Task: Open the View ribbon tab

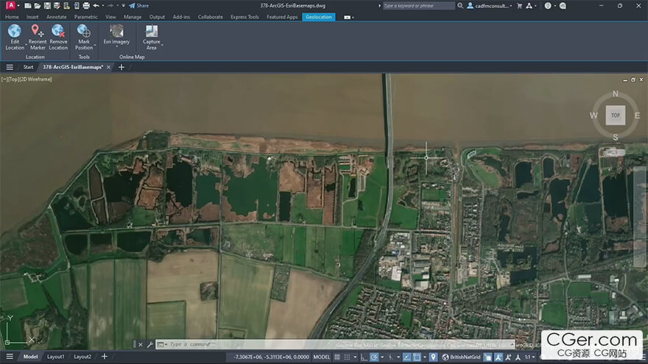Action: tap(110, 17)
